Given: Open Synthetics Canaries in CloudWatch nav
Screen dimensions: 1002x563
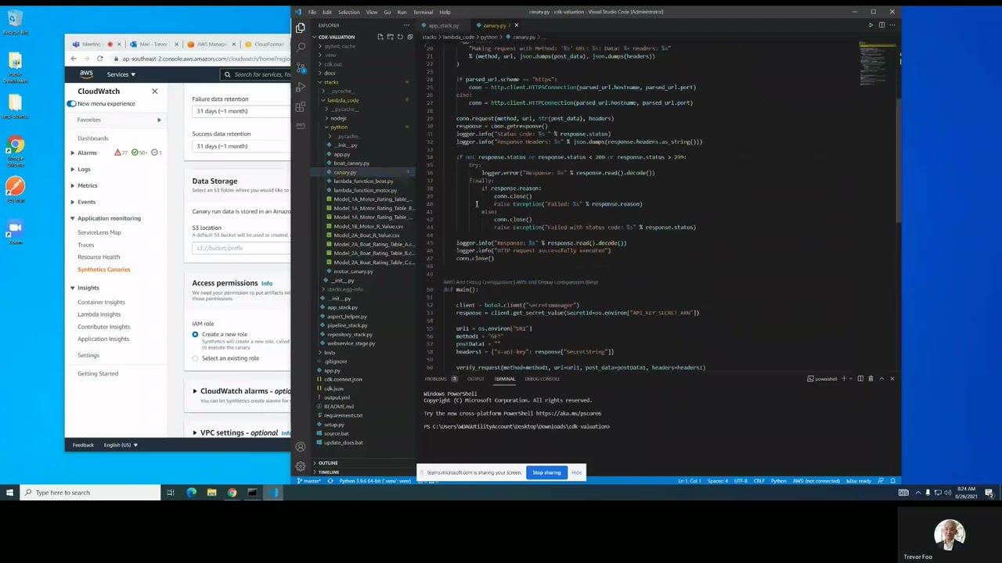Looking at the screenshot, I should [x=104, y=269].
